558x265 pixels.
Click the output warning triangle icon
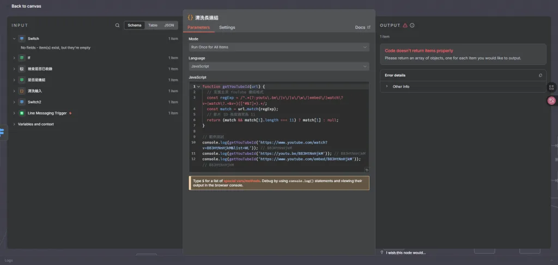click(405, 25)
